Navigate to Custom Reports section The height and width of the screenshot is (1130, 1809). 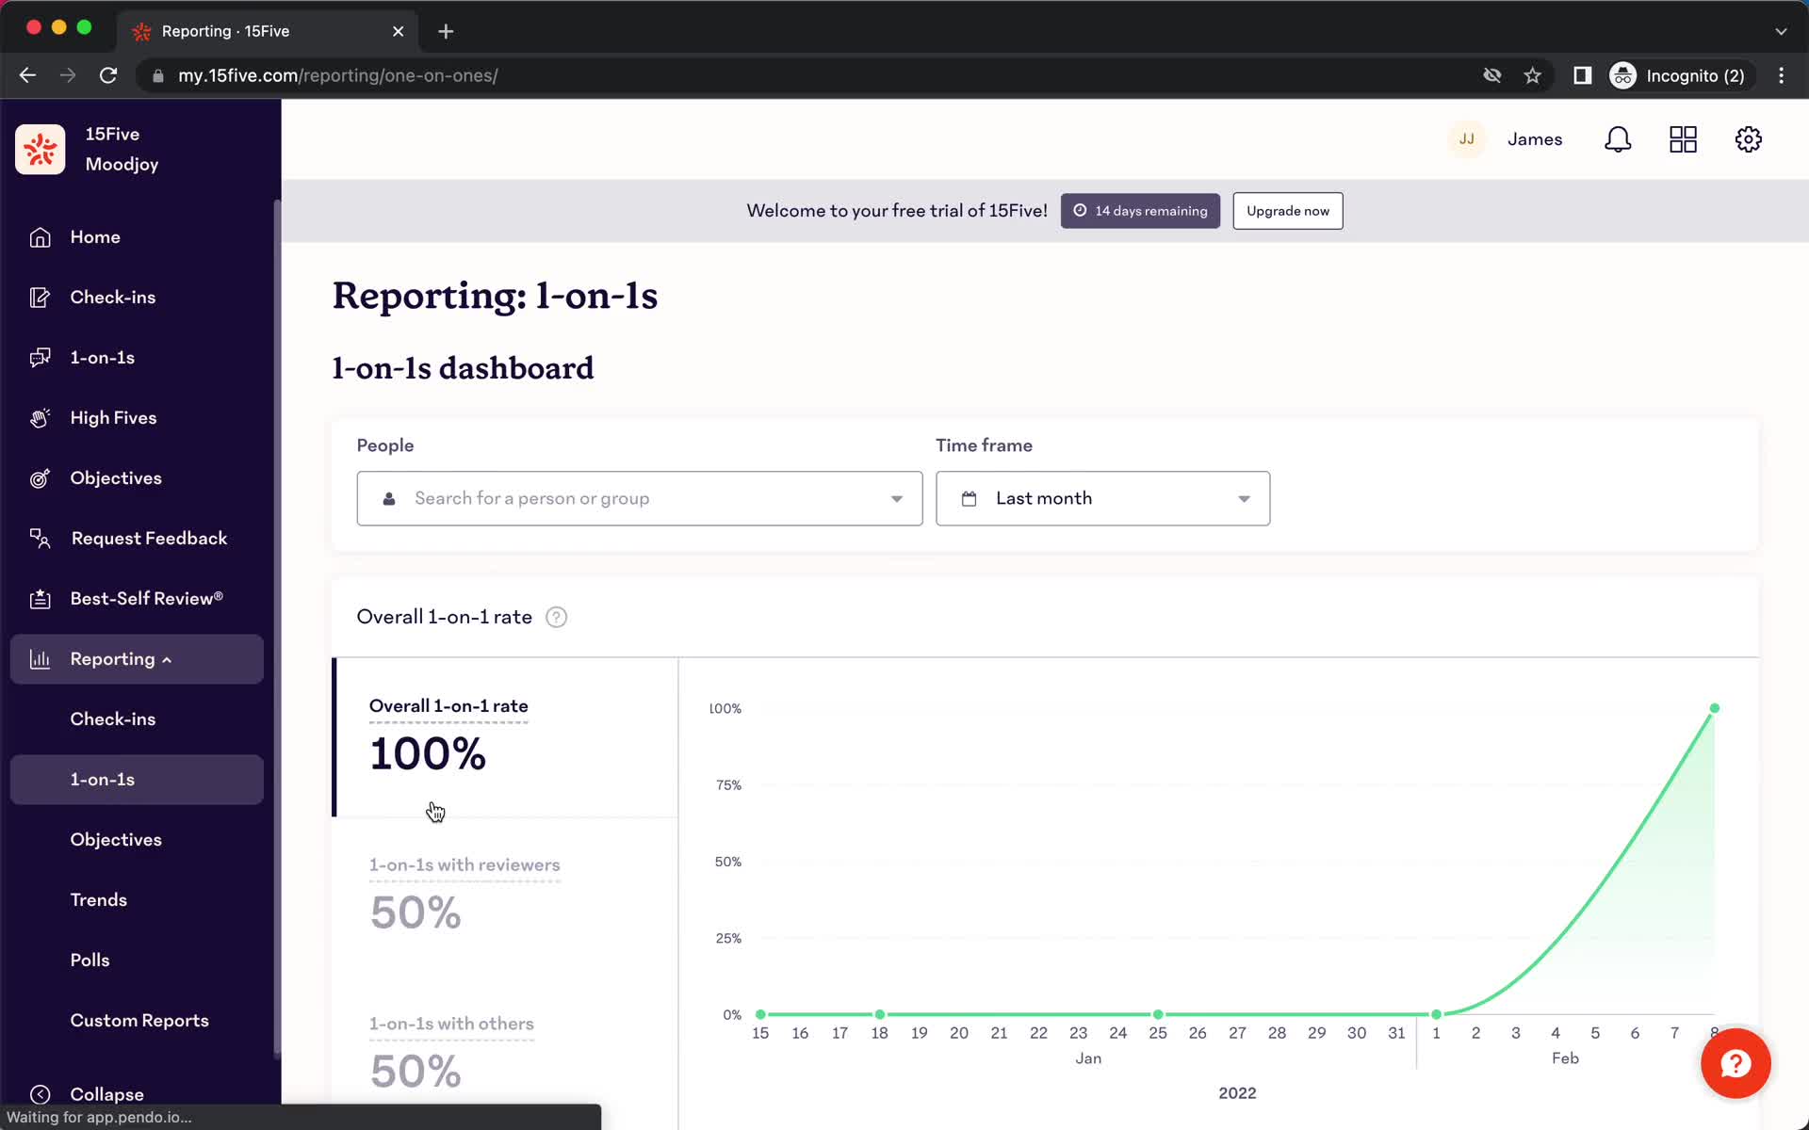(x=139, y=1019)
